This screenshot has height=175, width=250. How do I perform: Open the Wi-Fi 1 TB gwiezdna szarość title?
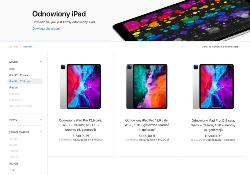pyautogui.click(x=147, y=125)
